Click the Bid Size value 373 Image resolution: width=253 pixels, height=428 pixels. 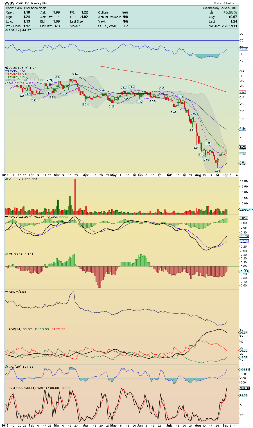(57, 26)
